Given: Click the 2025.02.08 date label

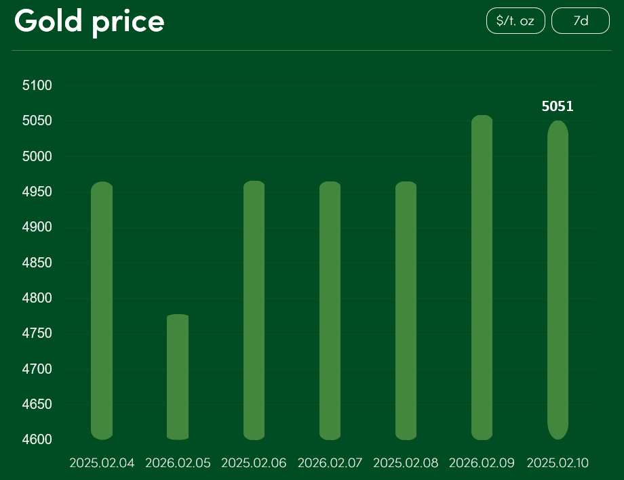Looking at the screenshot, I should (x=406, y=463).
